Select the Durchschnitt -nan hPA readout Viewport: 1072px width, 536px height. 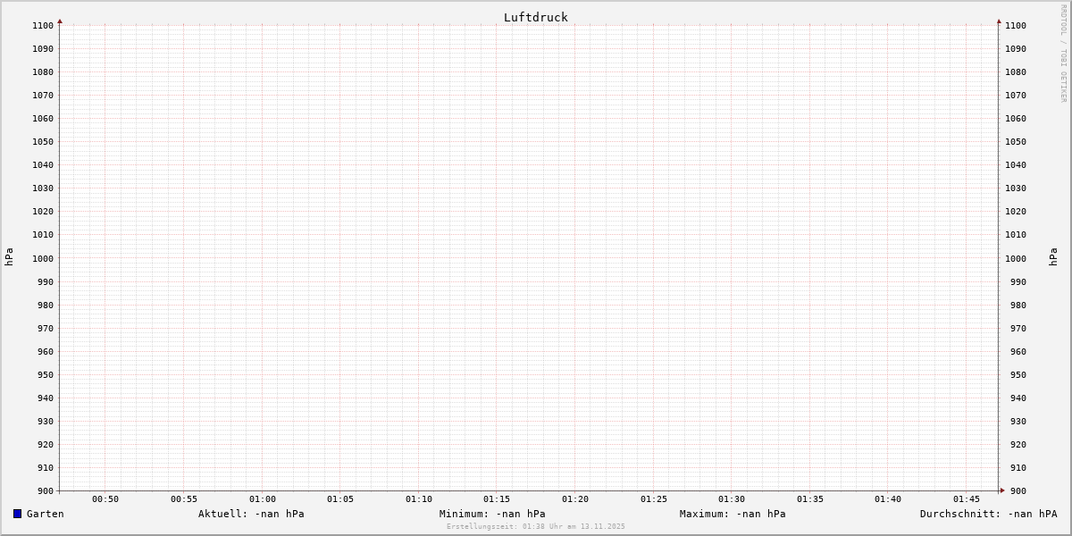pos(988,514)
